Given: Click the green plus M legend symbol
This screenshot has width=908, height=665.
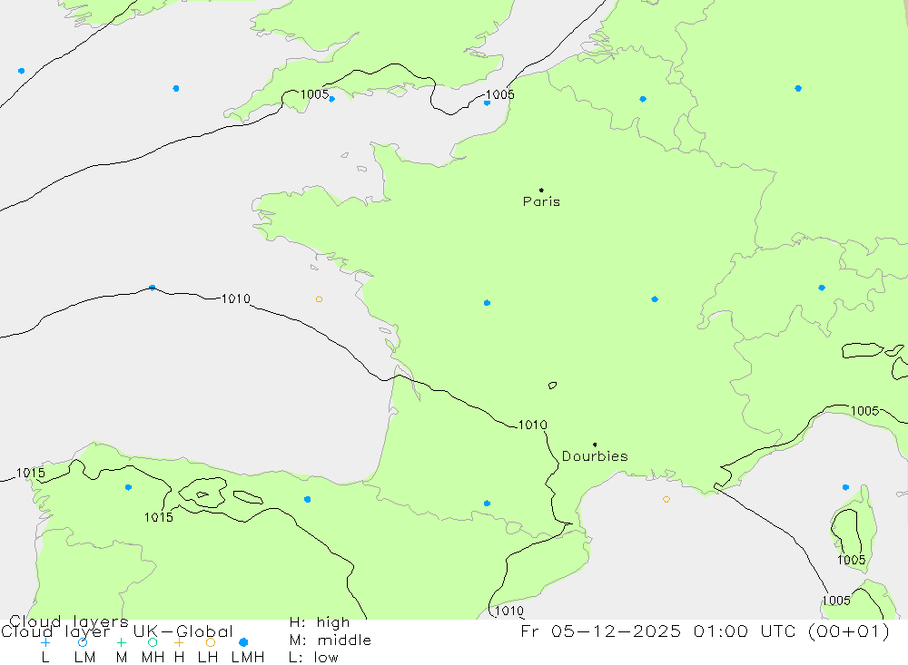Looking at the screenshot, I should (x=121, y=642).
